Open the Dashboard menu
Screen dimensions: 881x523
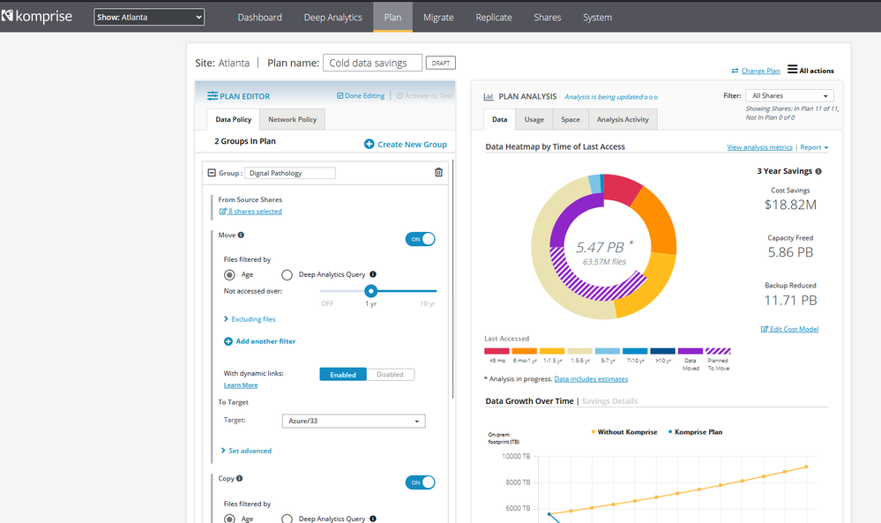pyautogui.click(x=259, y=18)
